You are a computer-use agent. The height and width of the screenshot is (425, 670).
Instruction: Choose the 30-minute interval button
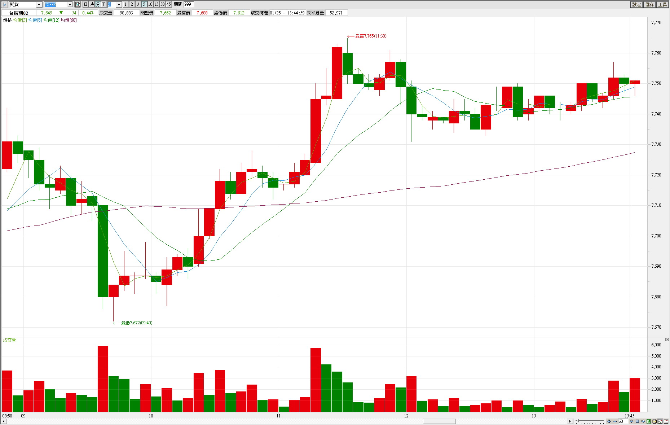coord(162,4)
